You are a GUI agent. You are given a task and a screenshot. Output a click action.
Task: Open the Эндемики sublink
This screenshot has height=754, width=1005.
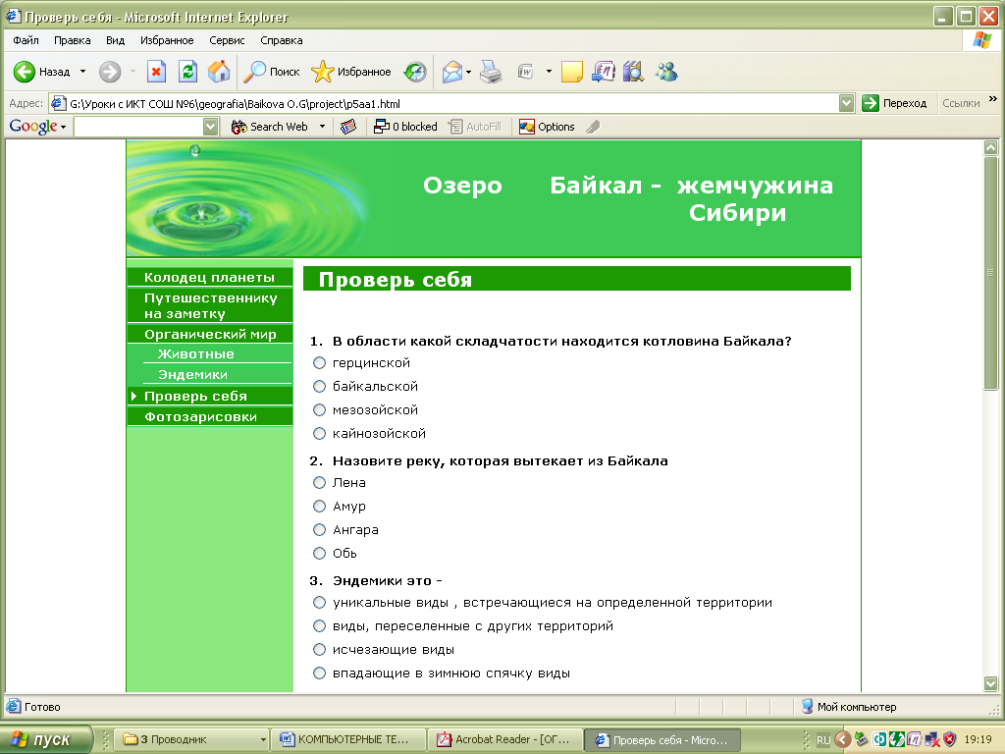point(193,374)
